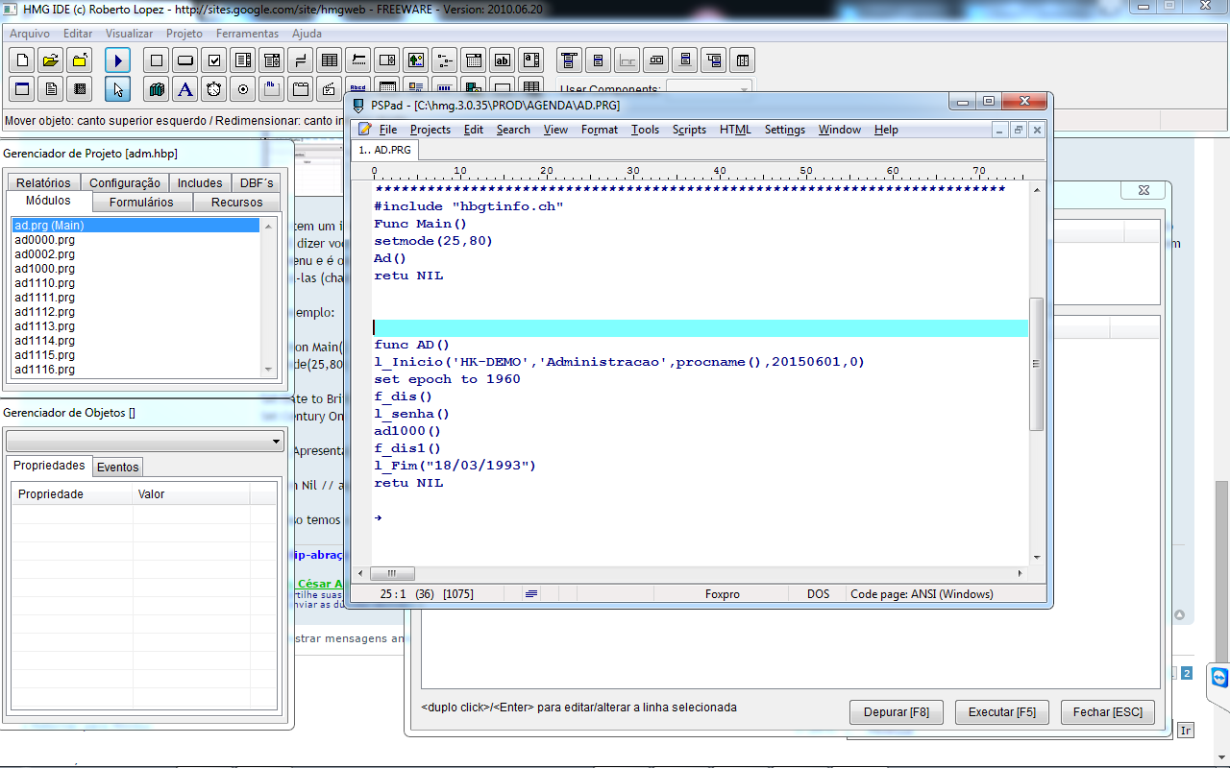The width and height of the screenshot is (1230, 768).
Task: Select the Image control tool
Action: coord(416,60)
